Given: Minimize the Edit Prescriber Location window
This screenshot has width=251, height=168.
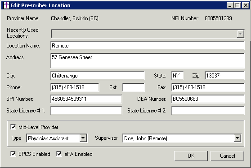Looking at the screenshot, I should click(230, 5).
